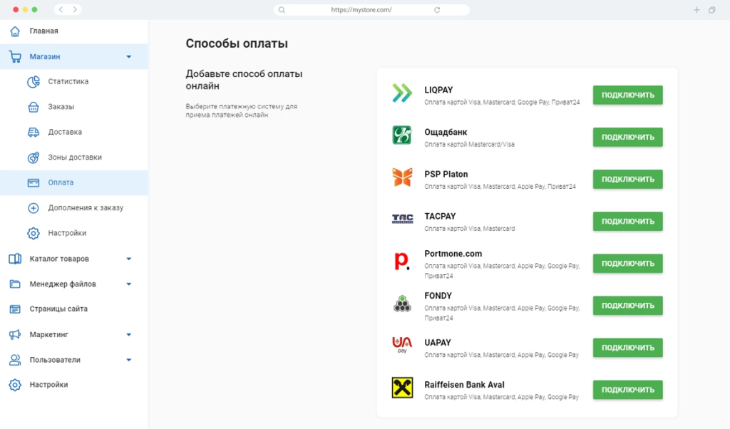Click the File manager folder icon
Image resolution: width=730 pixels, height=429 pixels.
(x=15, y=284)
